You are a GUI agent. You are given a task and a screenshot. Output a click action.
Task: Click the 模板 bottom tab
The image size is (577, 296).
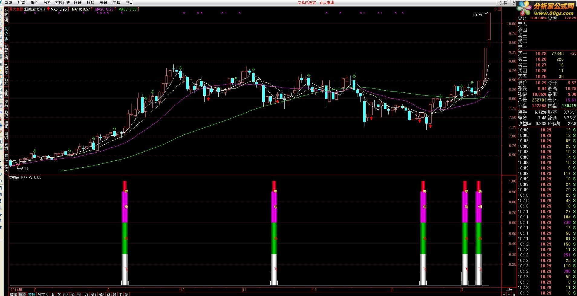[x=22, y=294]
